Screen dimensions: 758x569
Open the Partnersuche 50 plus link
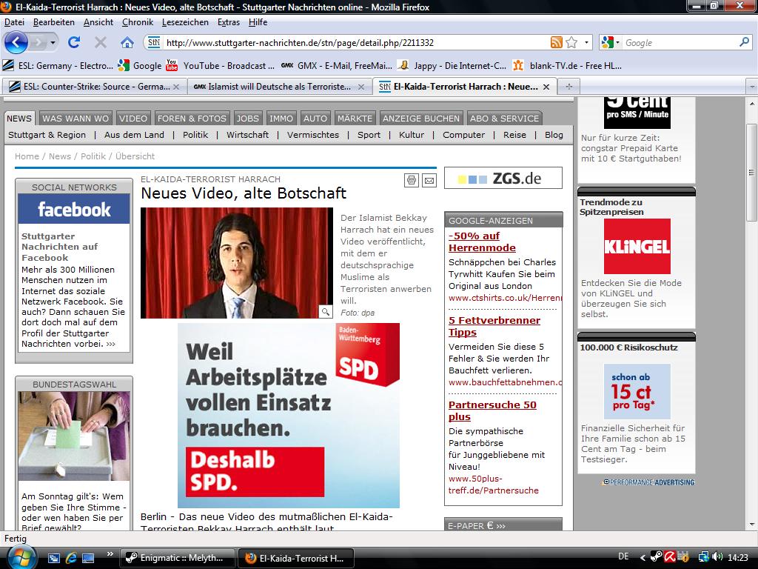[492, 410]
